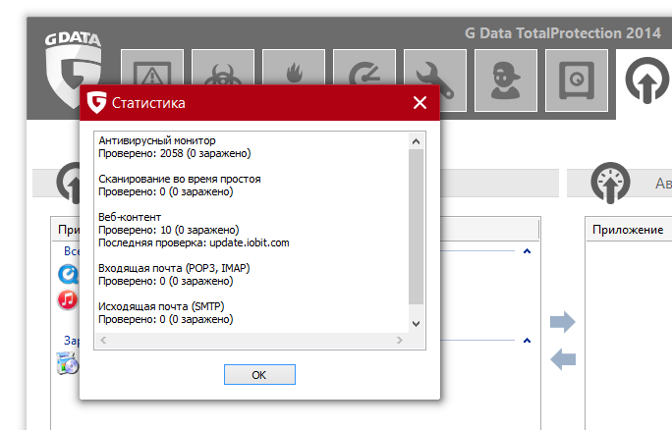Open the gauge Tuner tab
The image size is (672, 430).
tap(364, 67)
